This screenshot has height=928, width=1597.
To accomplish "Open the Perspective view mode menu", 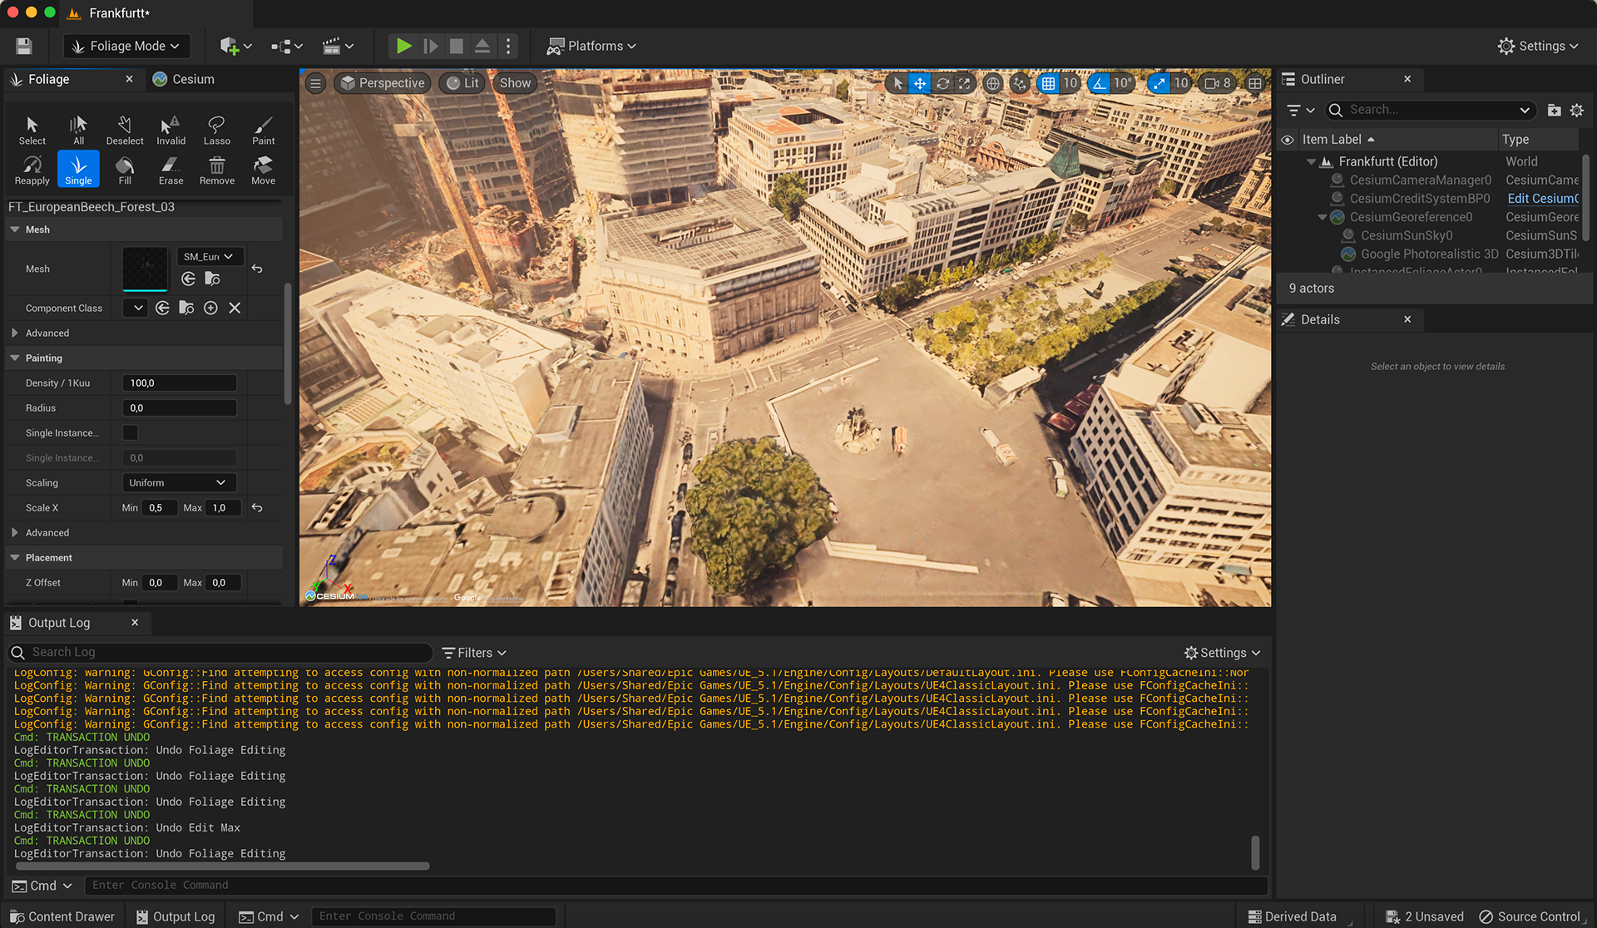I will click(383, 83).
